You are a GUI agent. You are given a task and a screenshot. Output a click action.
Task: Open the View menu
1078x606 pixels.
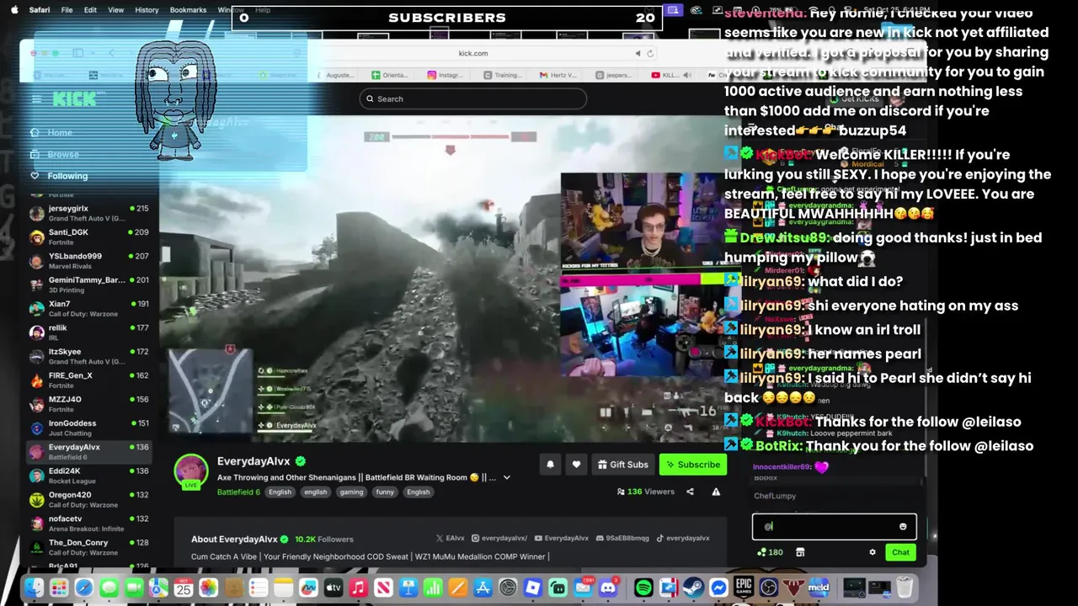tap(116, 10)
